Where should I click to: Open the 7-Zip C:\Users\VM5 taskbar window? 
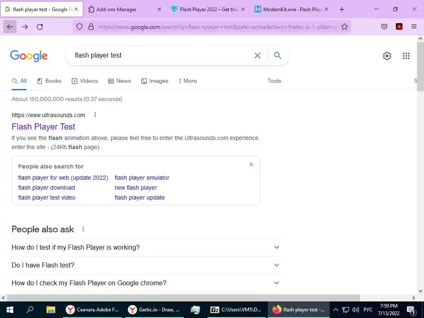coord(236,310)
